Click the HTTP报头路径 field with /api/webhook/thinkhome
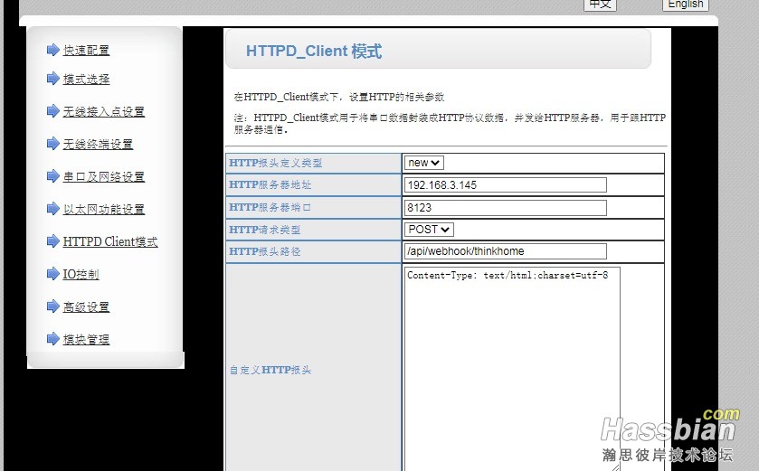Viewport: 759px width, 471px height. point(506,251)
